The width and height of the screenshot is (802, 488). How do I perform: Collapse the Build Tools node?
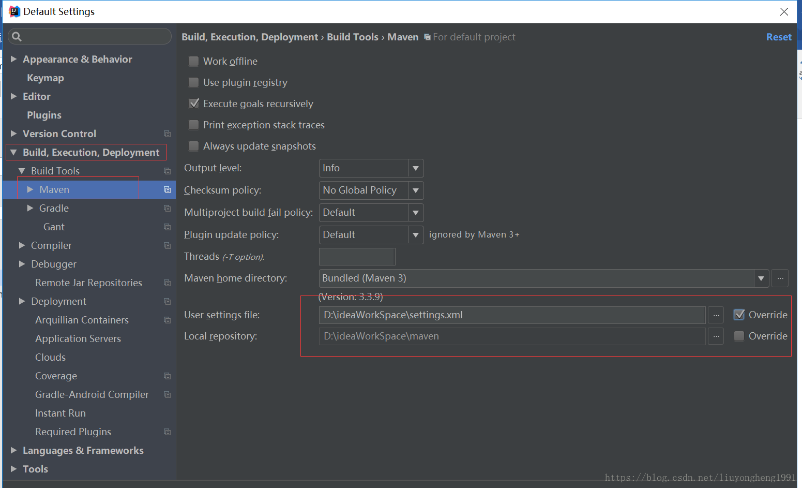(x=22, y=171)
